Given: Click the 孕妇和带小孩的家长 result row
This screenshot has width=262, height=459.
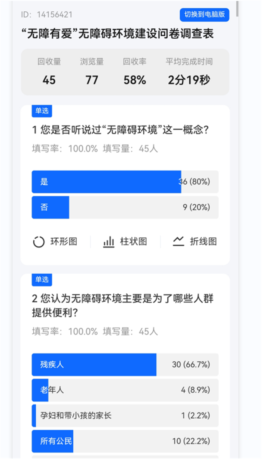Looking at the screenshot, I should tap(125, 415).
